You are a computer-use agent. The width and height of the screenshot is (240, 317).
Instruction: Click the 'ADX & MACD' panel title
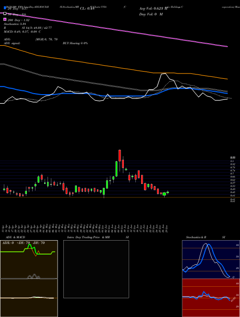tap(15, 237)
